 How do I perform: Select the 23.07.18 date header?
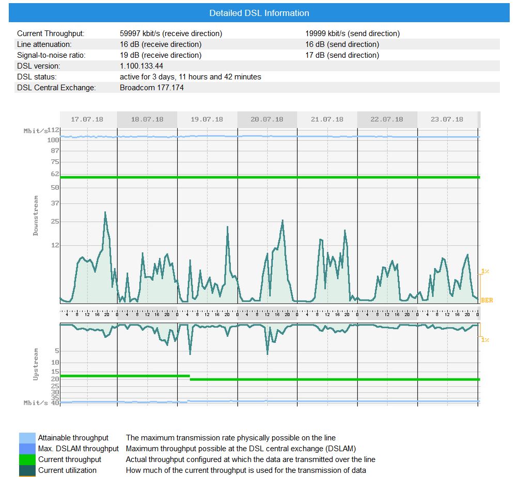(447, 119)
